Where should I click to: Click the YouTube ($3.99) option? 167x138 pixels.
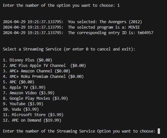[x=23, y=104]
